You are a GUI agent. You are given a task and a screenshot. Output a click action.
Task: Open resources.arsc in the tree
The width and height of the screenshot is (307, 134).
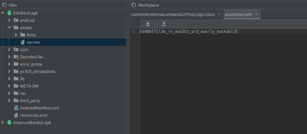(34, 115)
